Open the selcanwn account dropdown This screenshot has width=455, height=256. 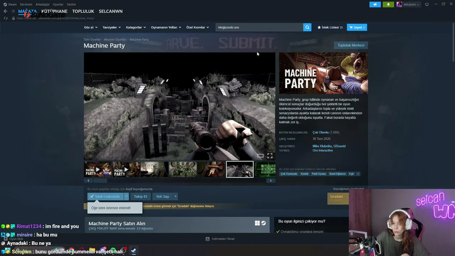[x=411, y=4]
